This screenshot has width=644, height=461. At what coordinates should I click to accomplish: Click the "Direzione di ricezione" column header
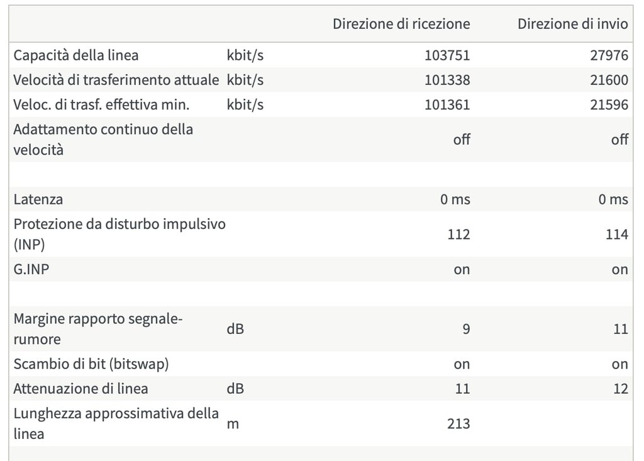[401, 24]
